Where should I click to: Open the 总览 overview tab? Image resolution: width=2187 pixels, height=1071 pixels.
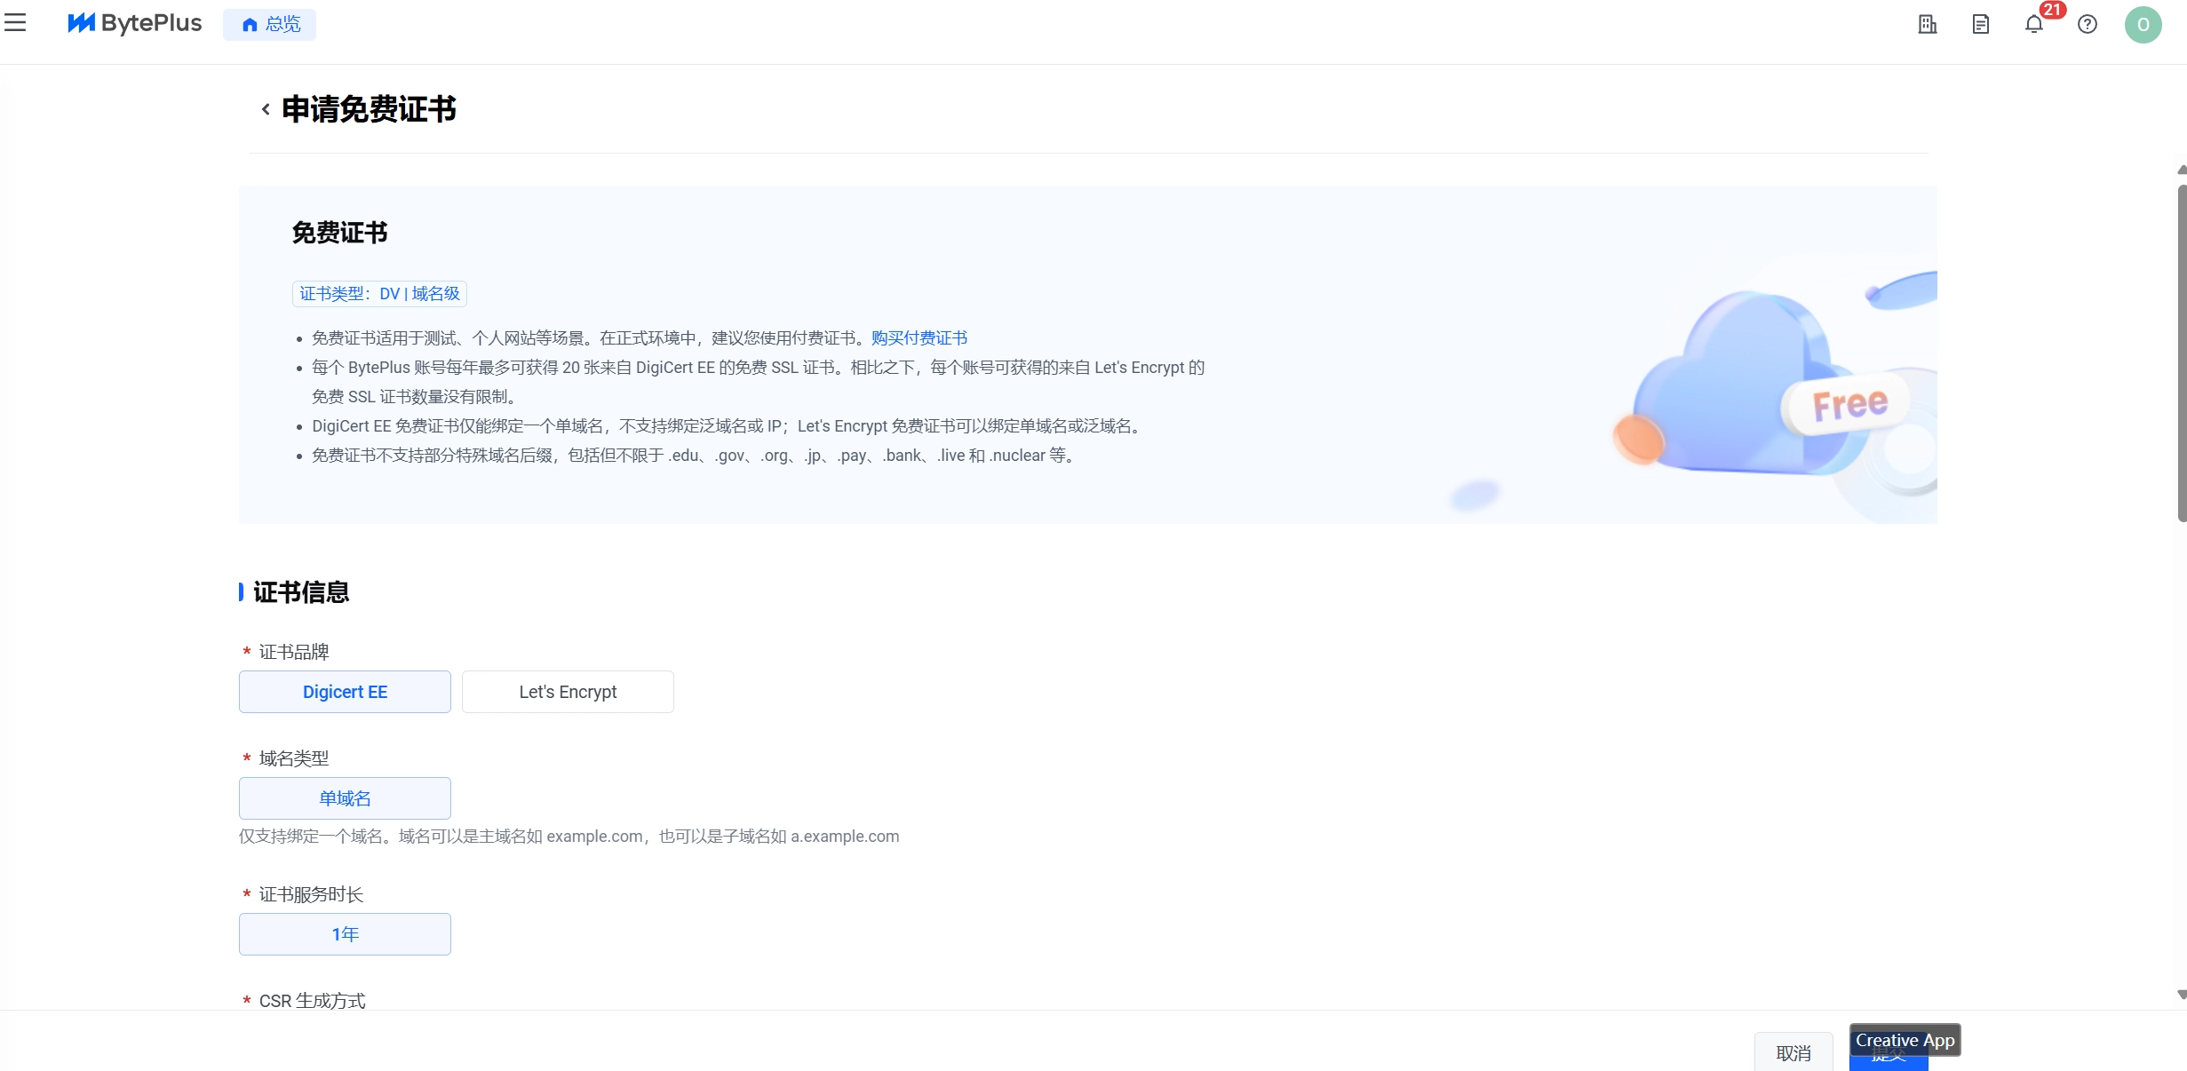tap(270, 24)
